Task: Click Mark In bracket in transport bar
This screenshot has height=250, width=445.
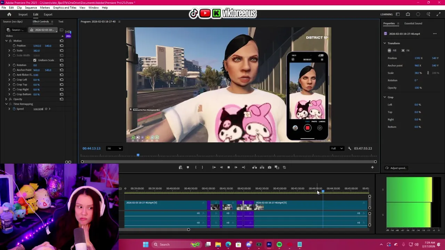Action: click(196, 167)
